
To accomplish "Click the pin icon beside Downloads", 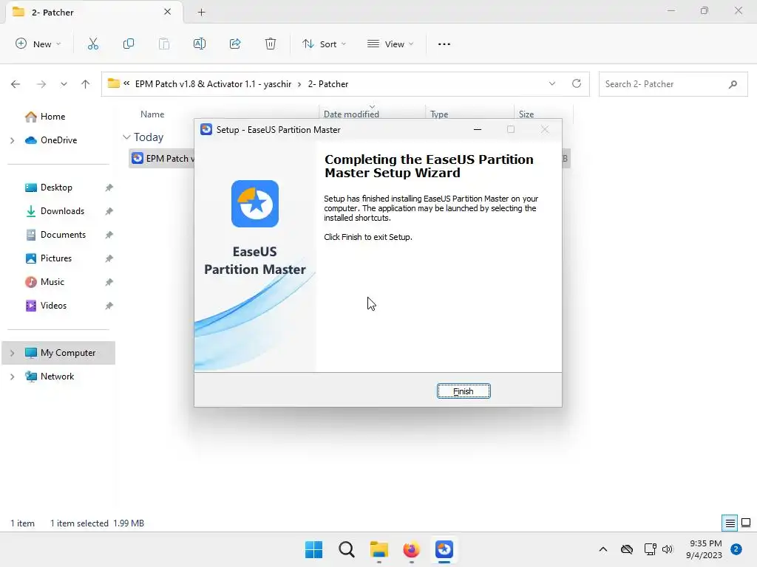I will (109, 211).
